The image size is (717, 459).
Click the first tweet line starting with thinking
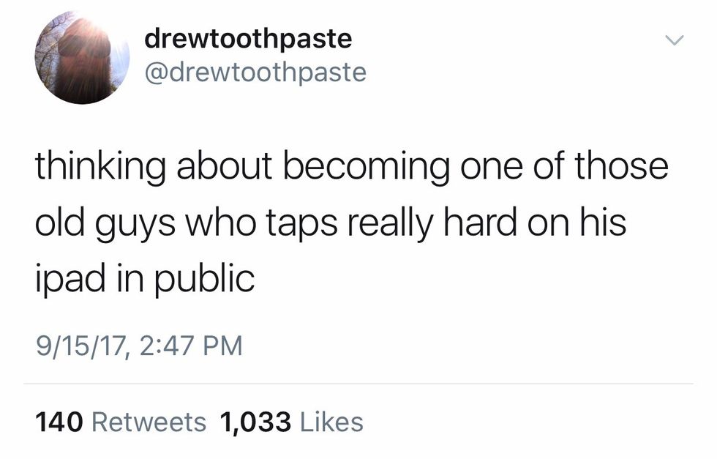point(352,167)
